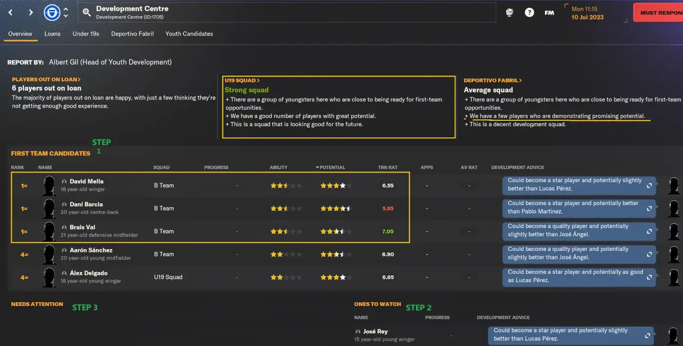Screen dimensions: 683x346
Task: Open Aarón Sánchez's player profile
Action: pyautogui.click(x=91, y=250)
